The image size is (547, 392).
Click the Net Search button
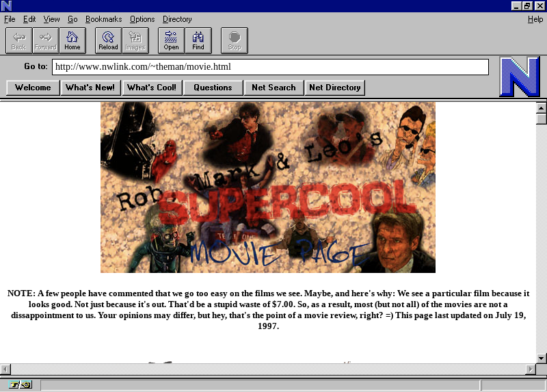pos(273,88)
